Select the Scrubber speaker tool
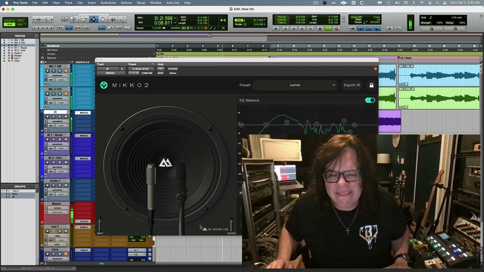The width and height of the screenshot is (484, 272). pos(113,19)
